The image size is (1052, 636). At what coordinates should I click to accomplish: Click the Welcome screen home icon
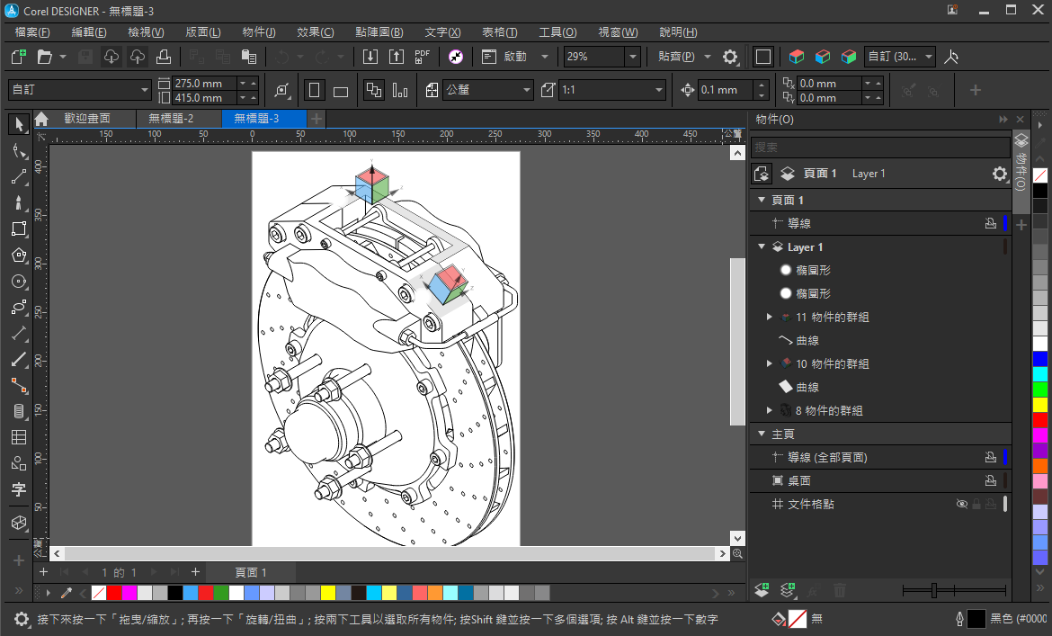(x=41, y=119)
